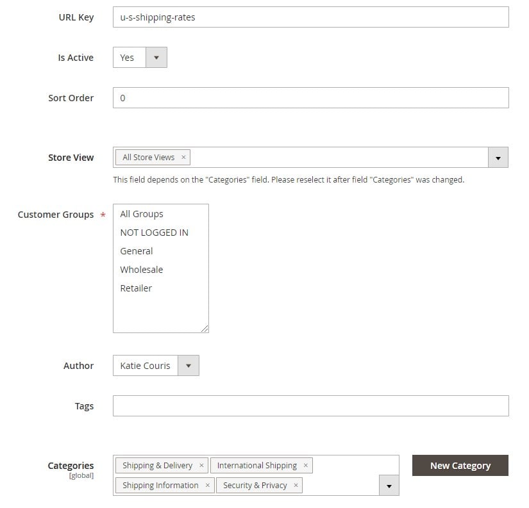Viewport: 529px width, 508px height.
Task: Click the Customer Groups list resize handle
Action: pos(205,329)
